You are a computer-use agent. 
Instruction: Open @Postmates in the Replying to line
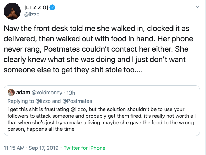pyautogui.click(x=77, y=101)
